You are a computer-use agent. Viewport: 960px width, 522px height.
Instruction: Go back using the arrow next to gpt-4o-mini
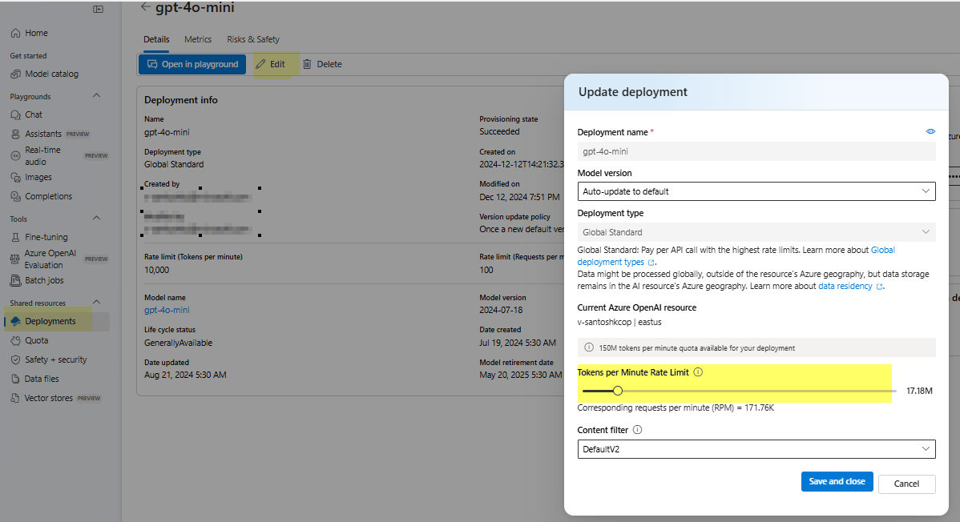coord(145,6)
